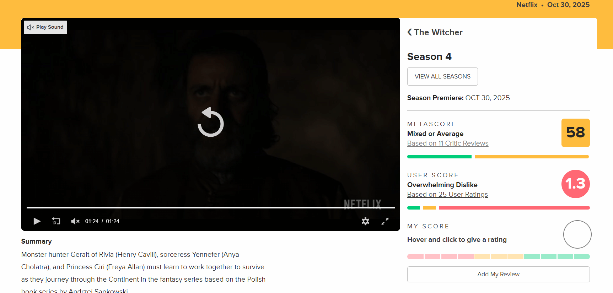Open the 11 Critic Reviews link
Viewport: 613px width, 293px height.
coord(448,143)
